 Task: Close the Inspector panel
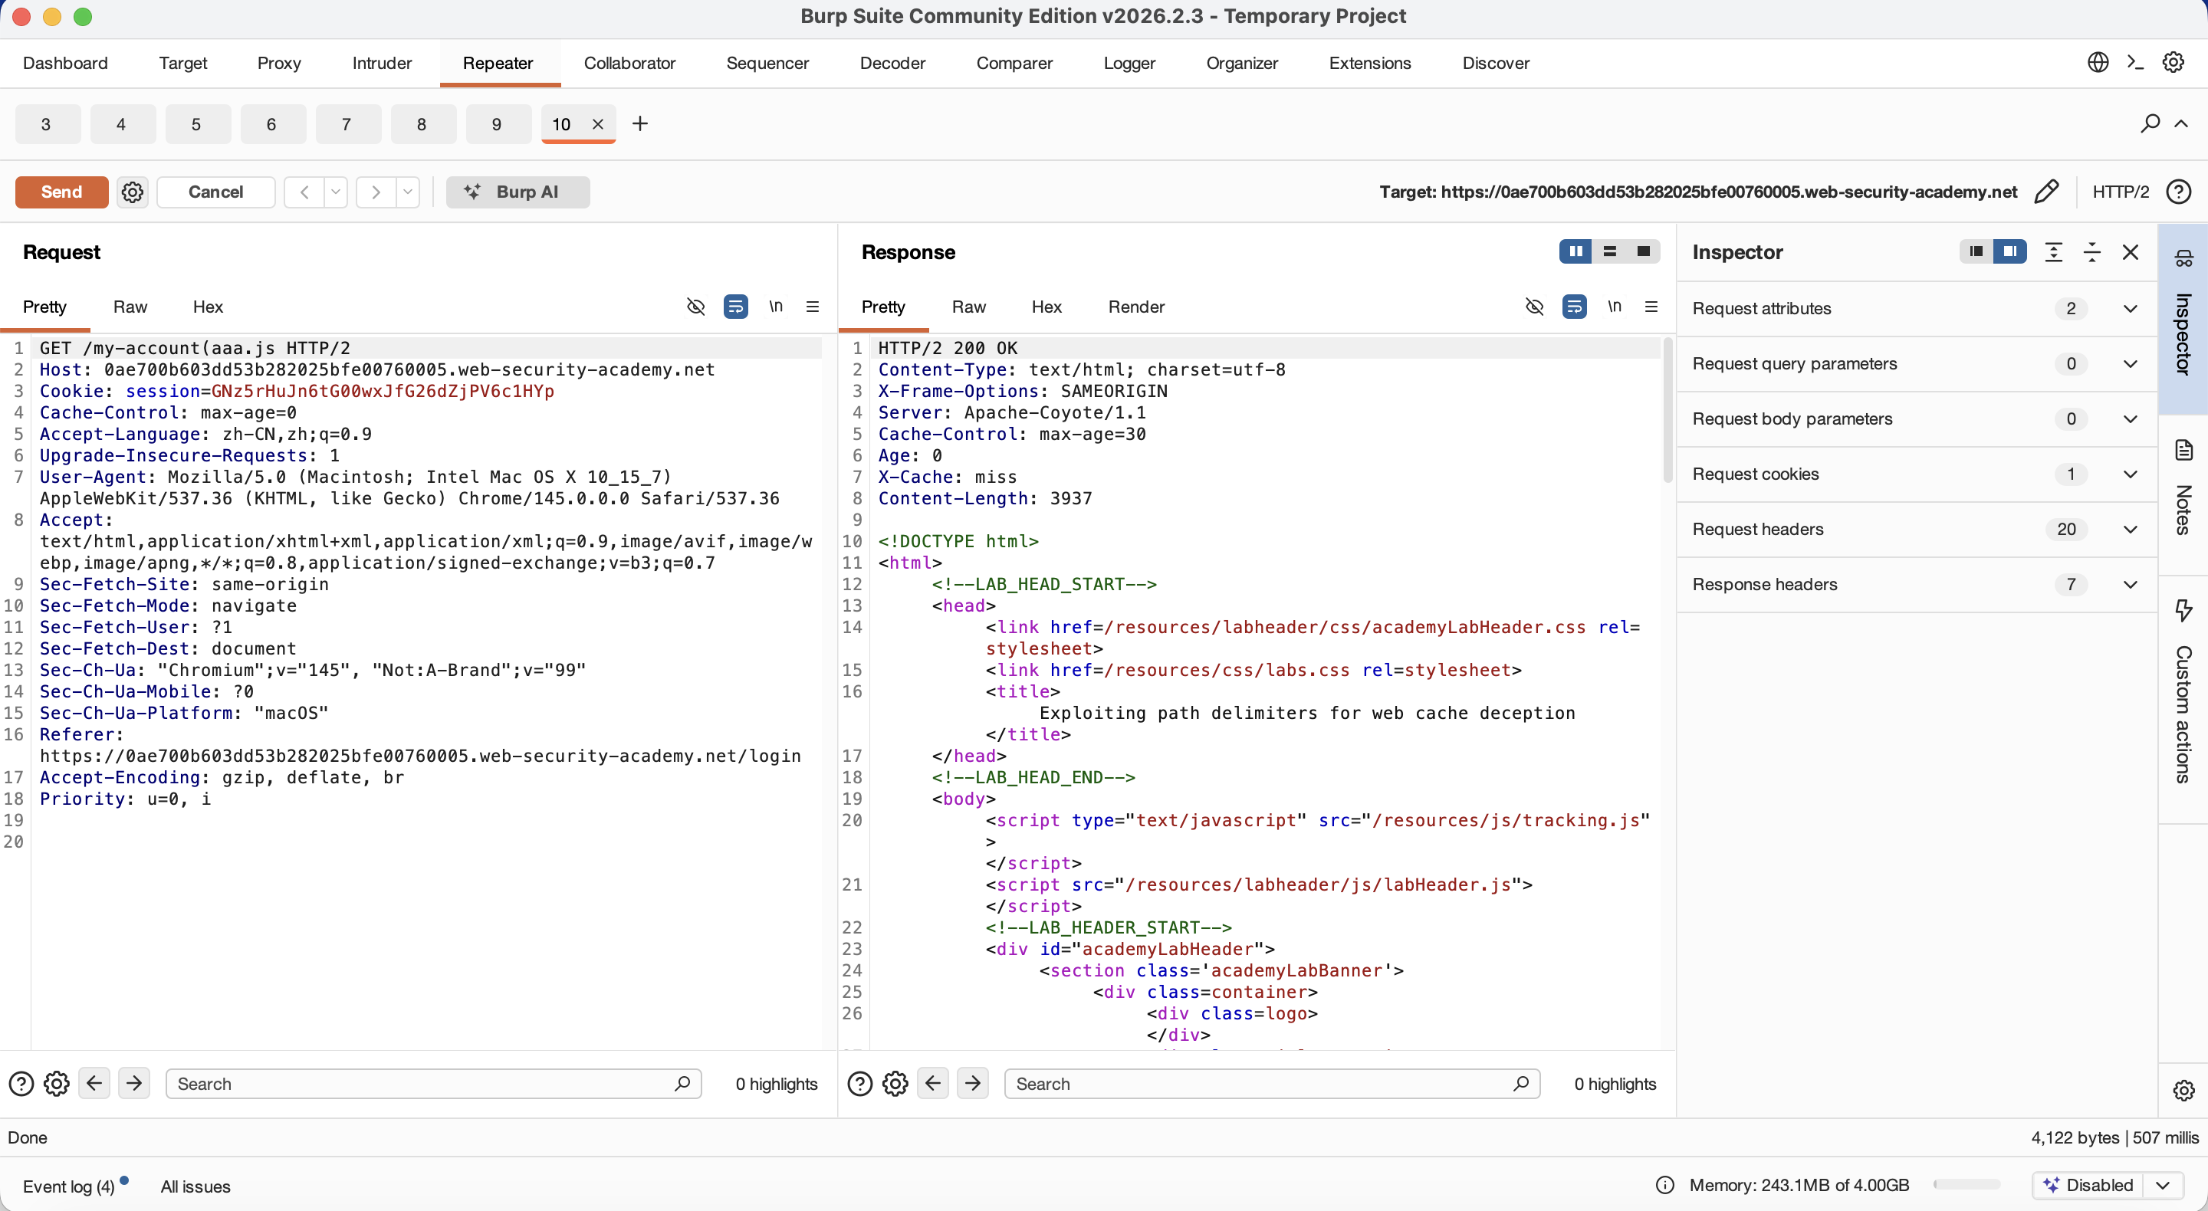[2130, 252]
